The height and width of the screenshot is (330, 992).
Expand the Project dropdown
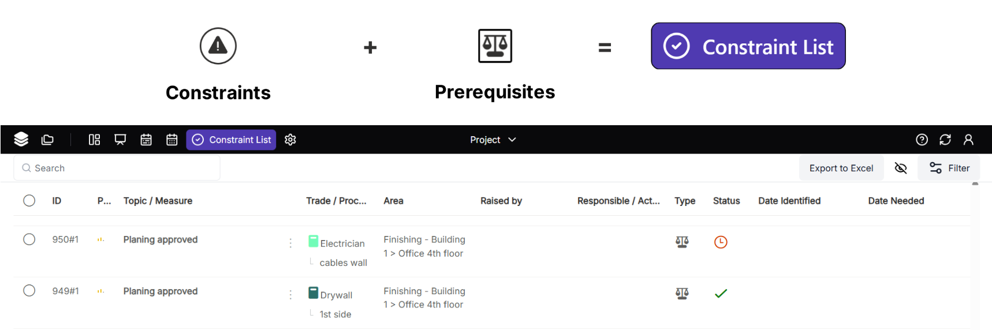pyautogui.click(x=493, y=140)
